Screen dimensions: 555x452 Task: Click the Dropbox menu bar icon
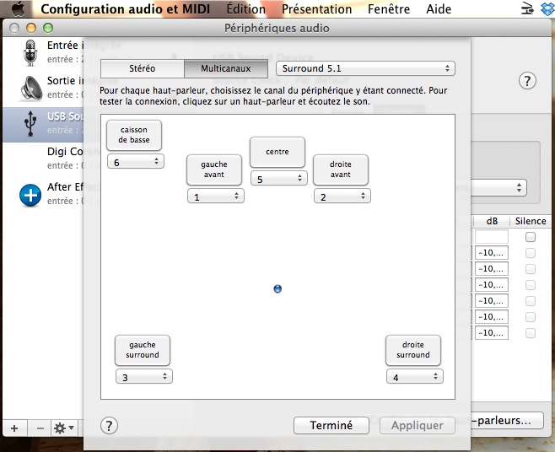pos(547,8)
